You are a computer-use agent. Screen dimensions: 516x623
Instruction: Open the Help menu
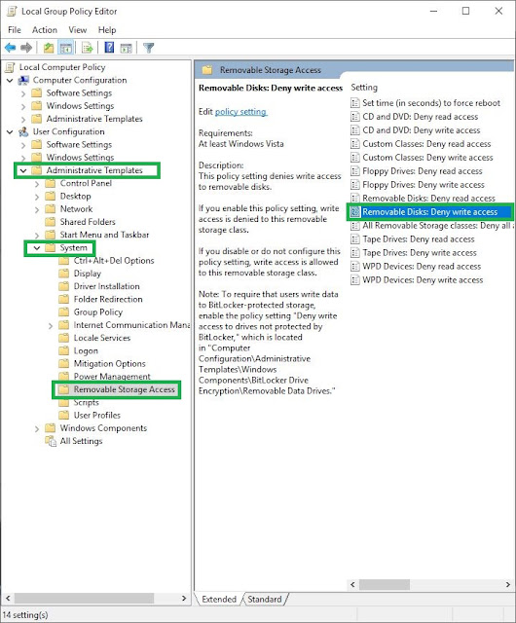tap(107, 30)
